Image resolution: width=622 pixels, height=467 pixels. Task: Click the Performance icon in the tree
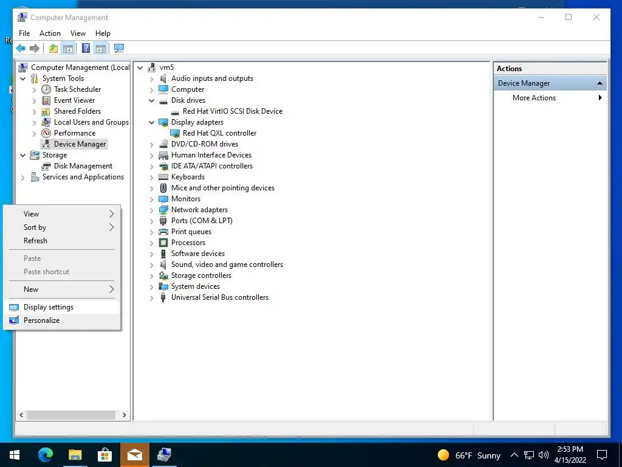click(x=46, y=133)
